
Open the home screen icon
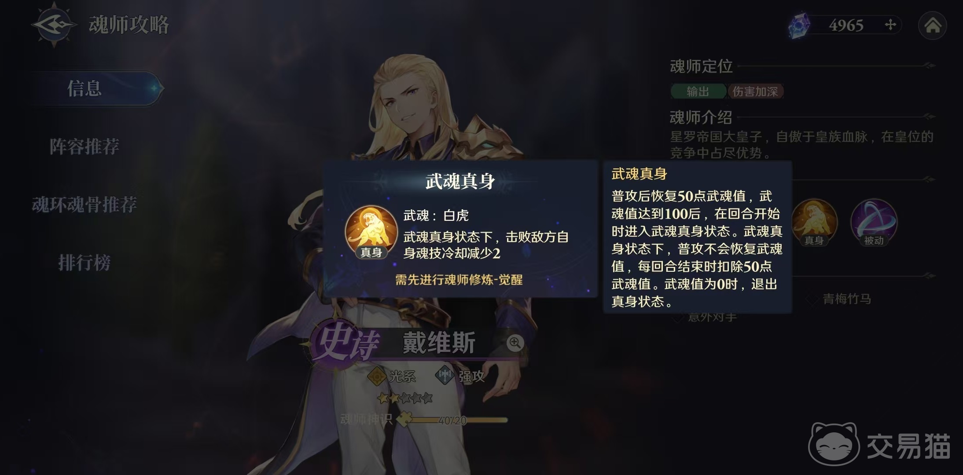click(x=933, y=26)
